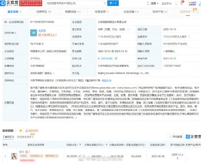Open 企业中心 in the header
This screenshot has width=201, height=163.
pos(167,3)
